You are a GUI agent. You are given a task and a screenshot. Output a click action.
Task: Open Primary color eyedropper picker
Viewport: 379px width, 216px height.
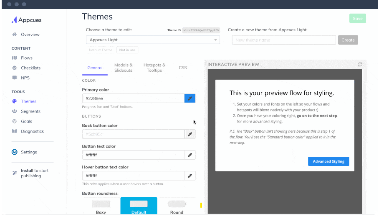click(190, 98)
